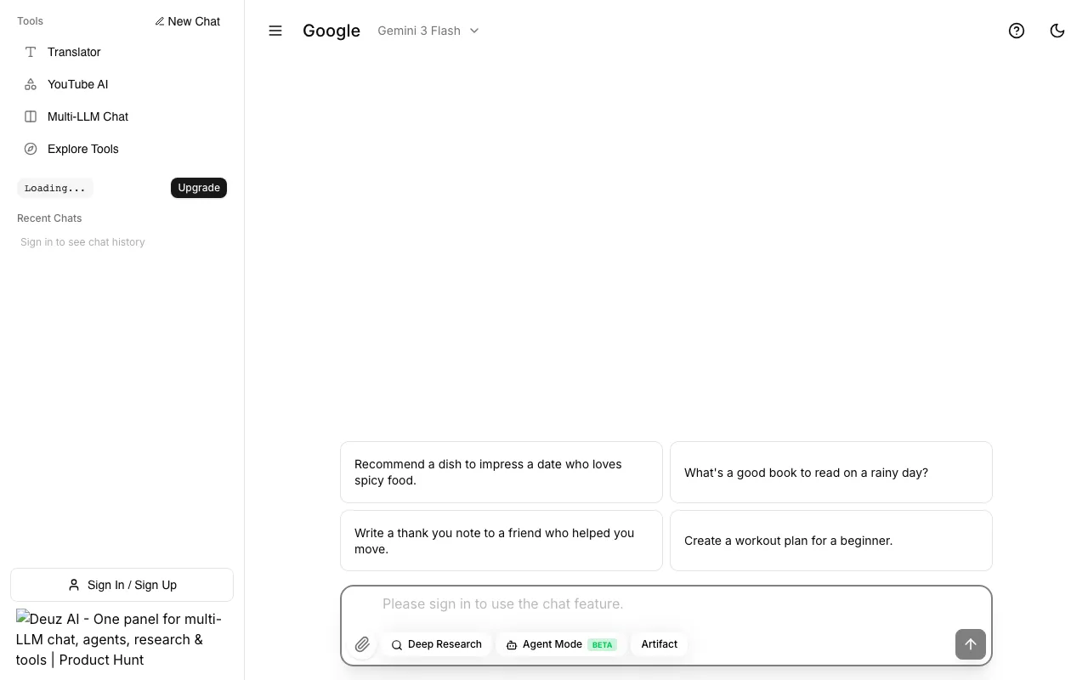Switch to dark mode with moon icon

tap(1057, 31)
